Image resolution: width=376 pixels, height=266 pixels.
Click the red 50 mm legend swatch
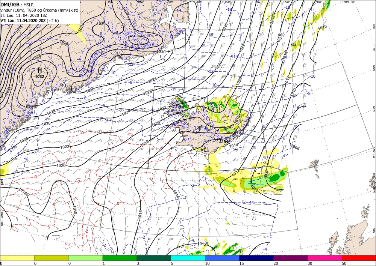click(359, 258)
